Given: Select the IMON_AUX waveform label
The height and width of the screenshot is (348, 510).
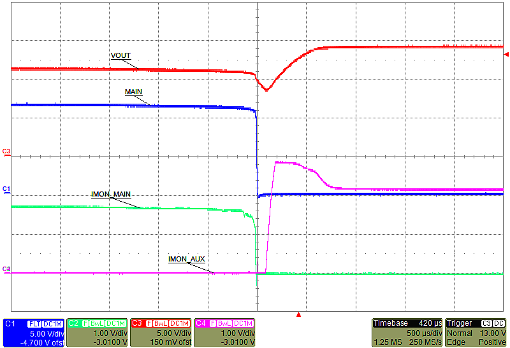Looking at the screenshot, I should coord(187,259).
